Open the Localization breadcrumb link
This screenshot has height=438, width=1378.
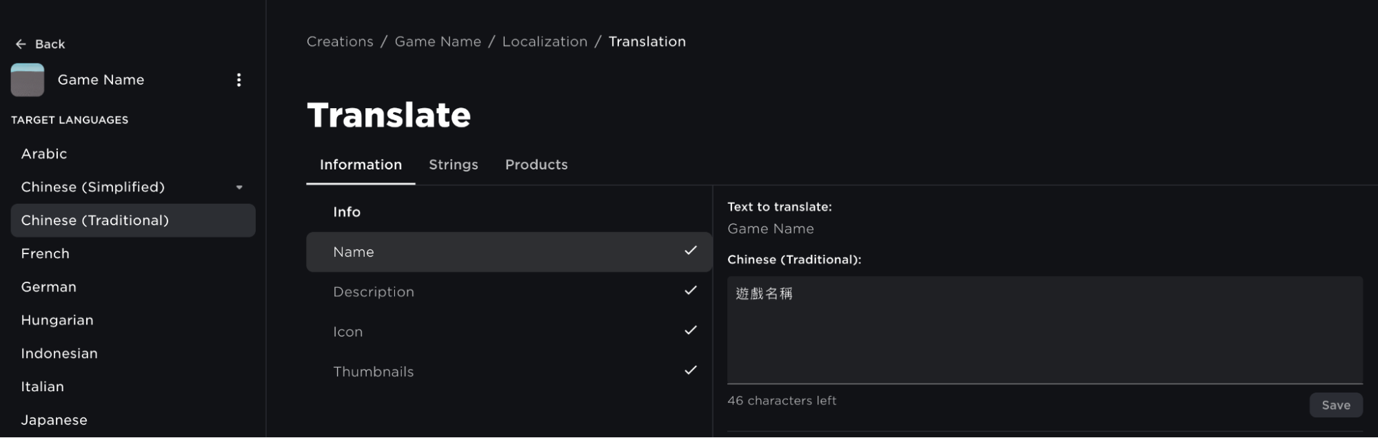[x=545, y=41]
